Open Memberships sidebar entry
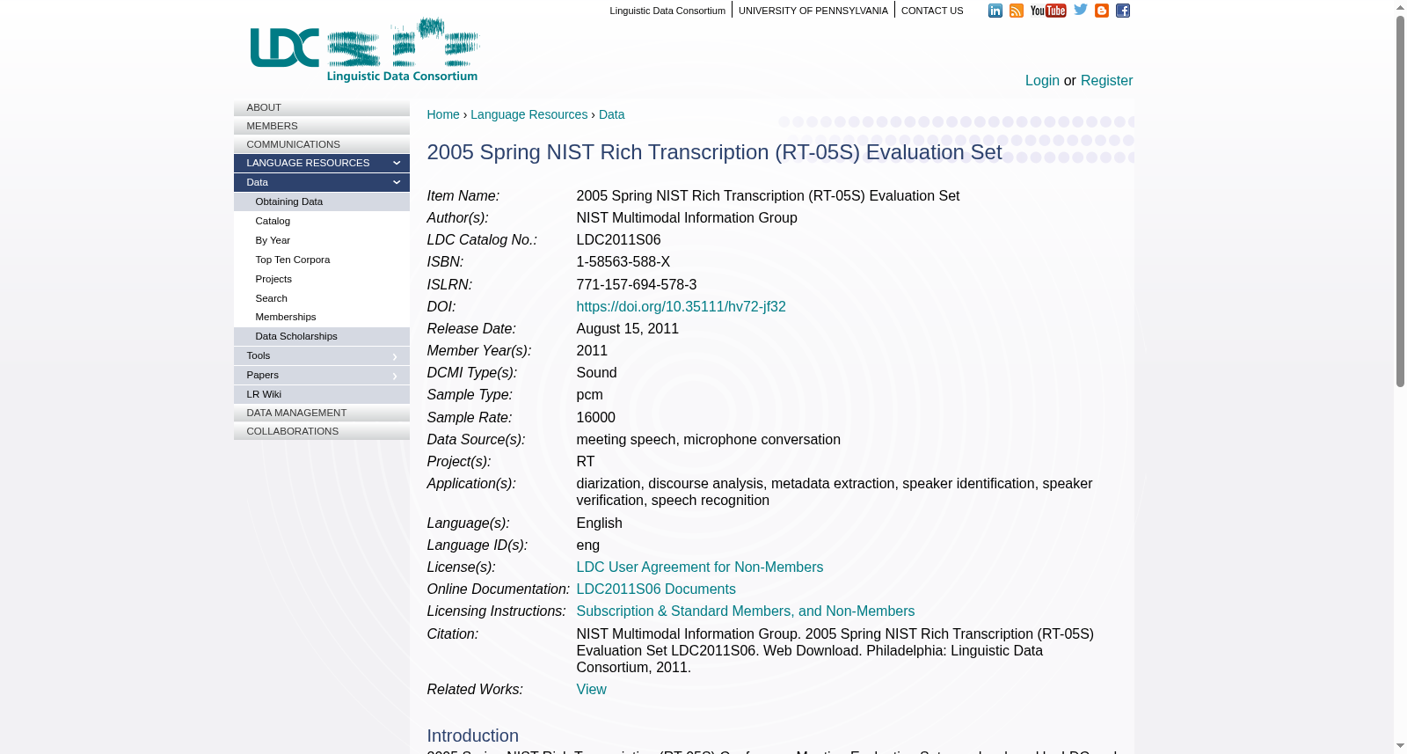This screenshot has width=1407, height=754. point(322,317)
